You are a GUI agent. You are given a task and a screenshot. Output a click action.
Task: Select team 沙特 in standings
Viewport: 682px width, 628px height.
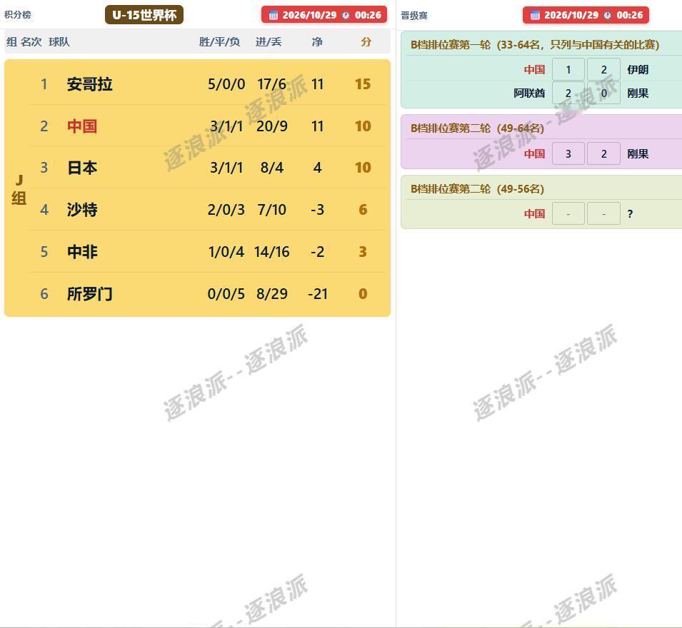click(82, 210)
